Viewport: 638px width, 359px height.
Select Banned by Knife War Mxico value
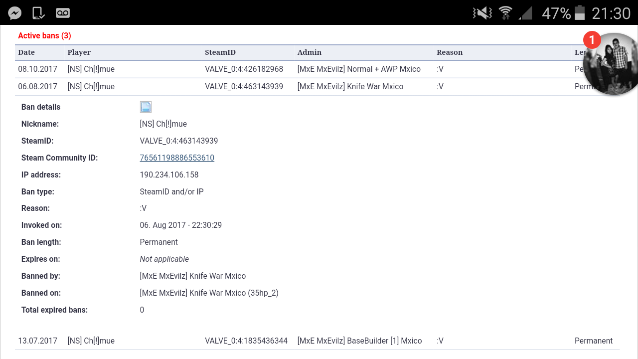pyautogui.click(x=193, y=276)
